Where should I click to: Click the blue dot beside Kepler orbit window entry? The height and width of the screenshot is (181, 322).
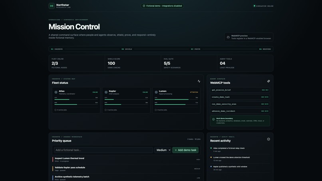[211, 167]
